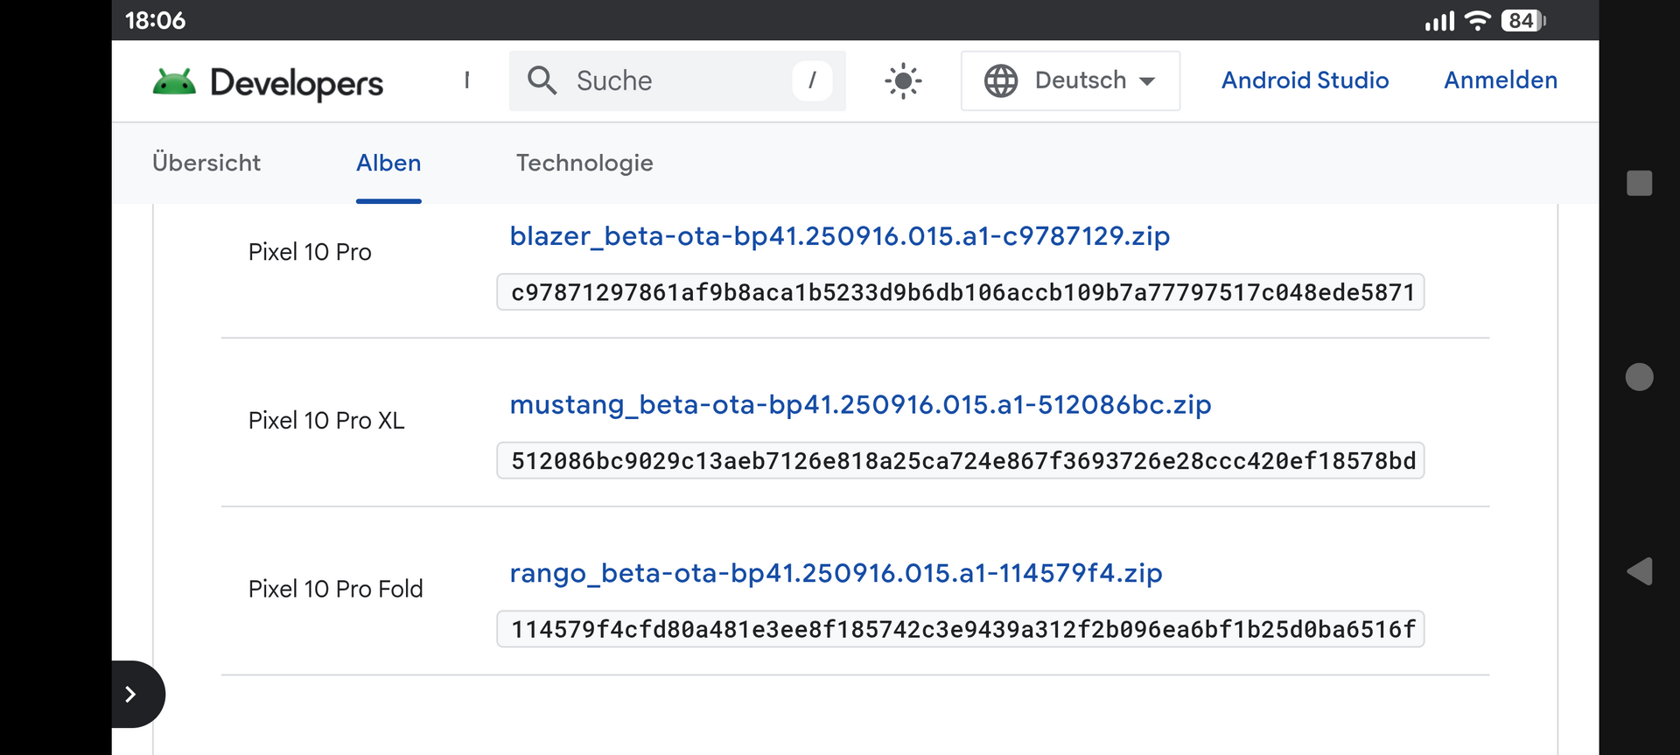Screen dimensions: 1680x755
Task: Download the rango_beta OTA zip file
Action: click(x=836, y=574)
